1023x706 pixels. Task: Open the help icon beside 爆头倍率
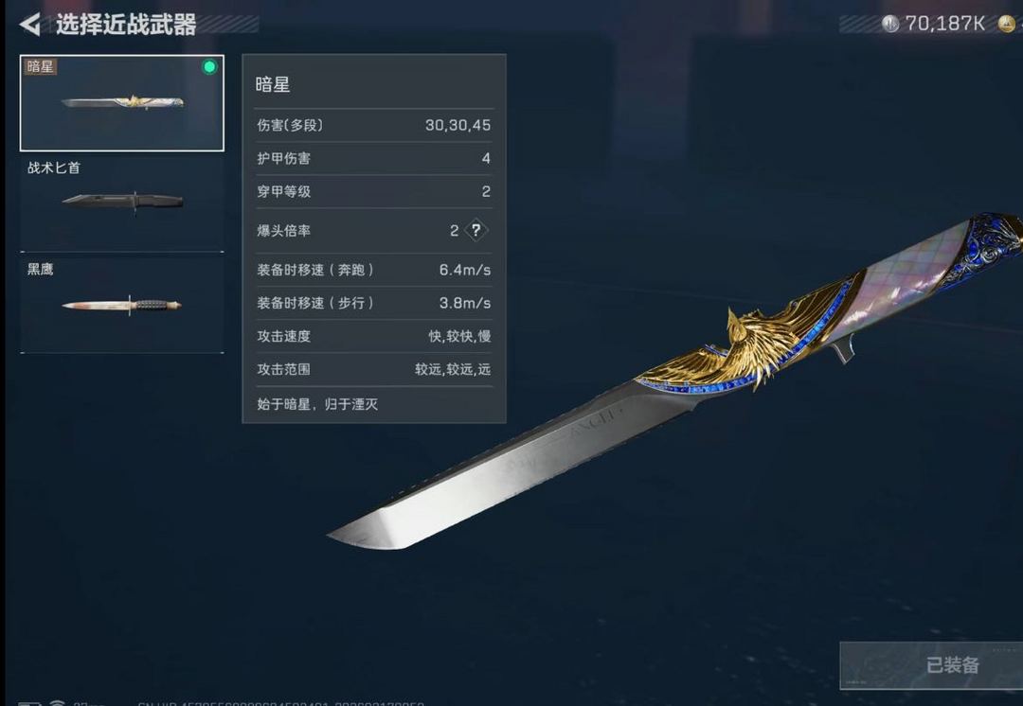click(x=476, y=230)
